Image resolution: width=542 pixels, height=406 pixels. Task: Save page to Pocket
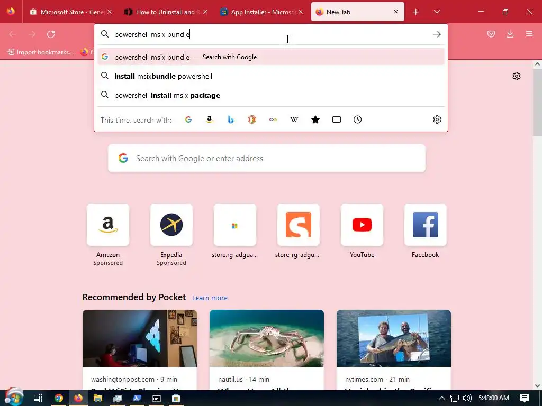pyautogui.click(x=491, y=34)
